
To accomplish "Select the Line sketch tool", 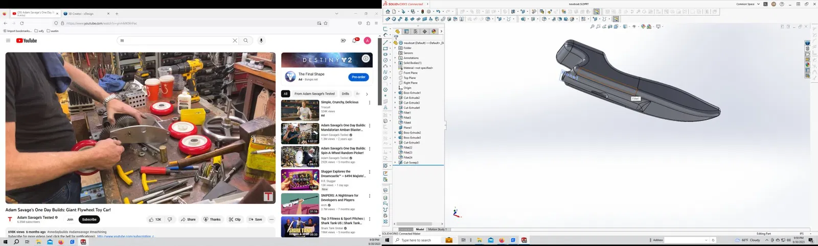I will [385, 42].
